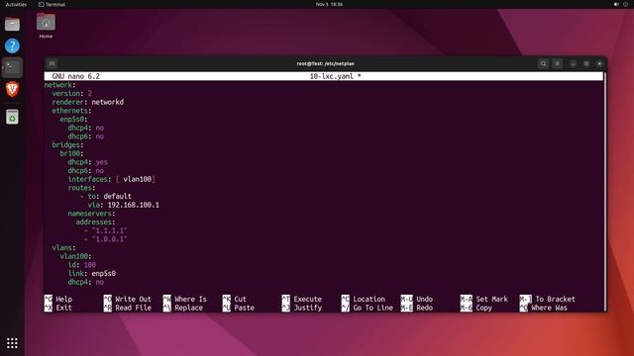Click the 'ethernets:' line

point(71,111)
